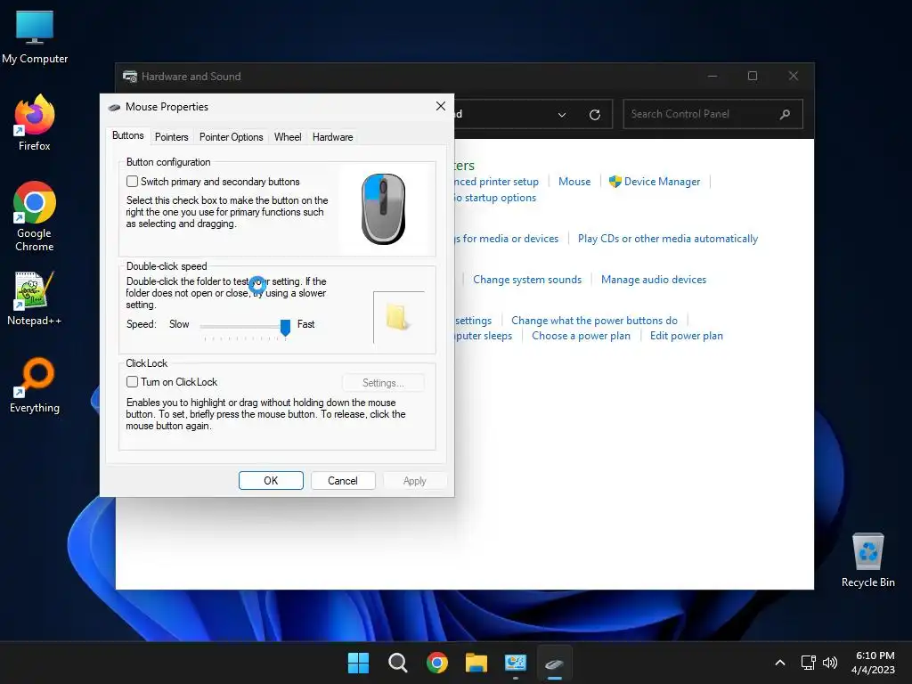The image size is (912, 684).
Task: Click the mouse illustration image
Action: tap(383, 208)
